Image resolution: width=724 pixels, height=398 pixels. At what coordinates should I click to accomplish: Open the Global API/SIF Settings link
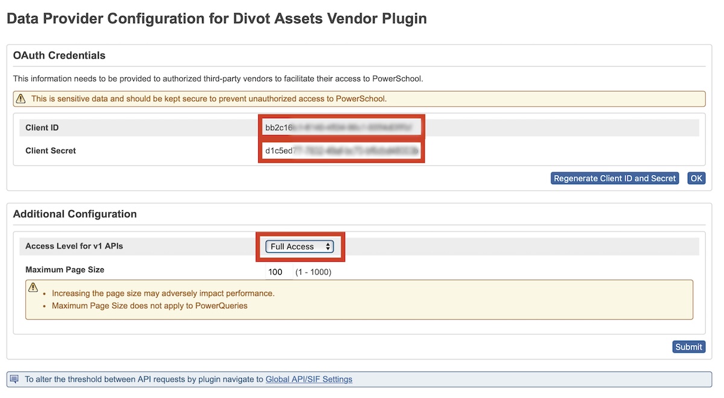pos(308,379)
